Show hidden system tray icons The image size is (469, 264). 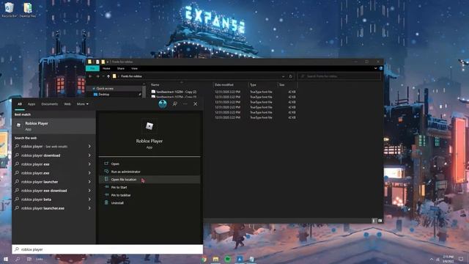pyautogui.click(x=432, y=259)
